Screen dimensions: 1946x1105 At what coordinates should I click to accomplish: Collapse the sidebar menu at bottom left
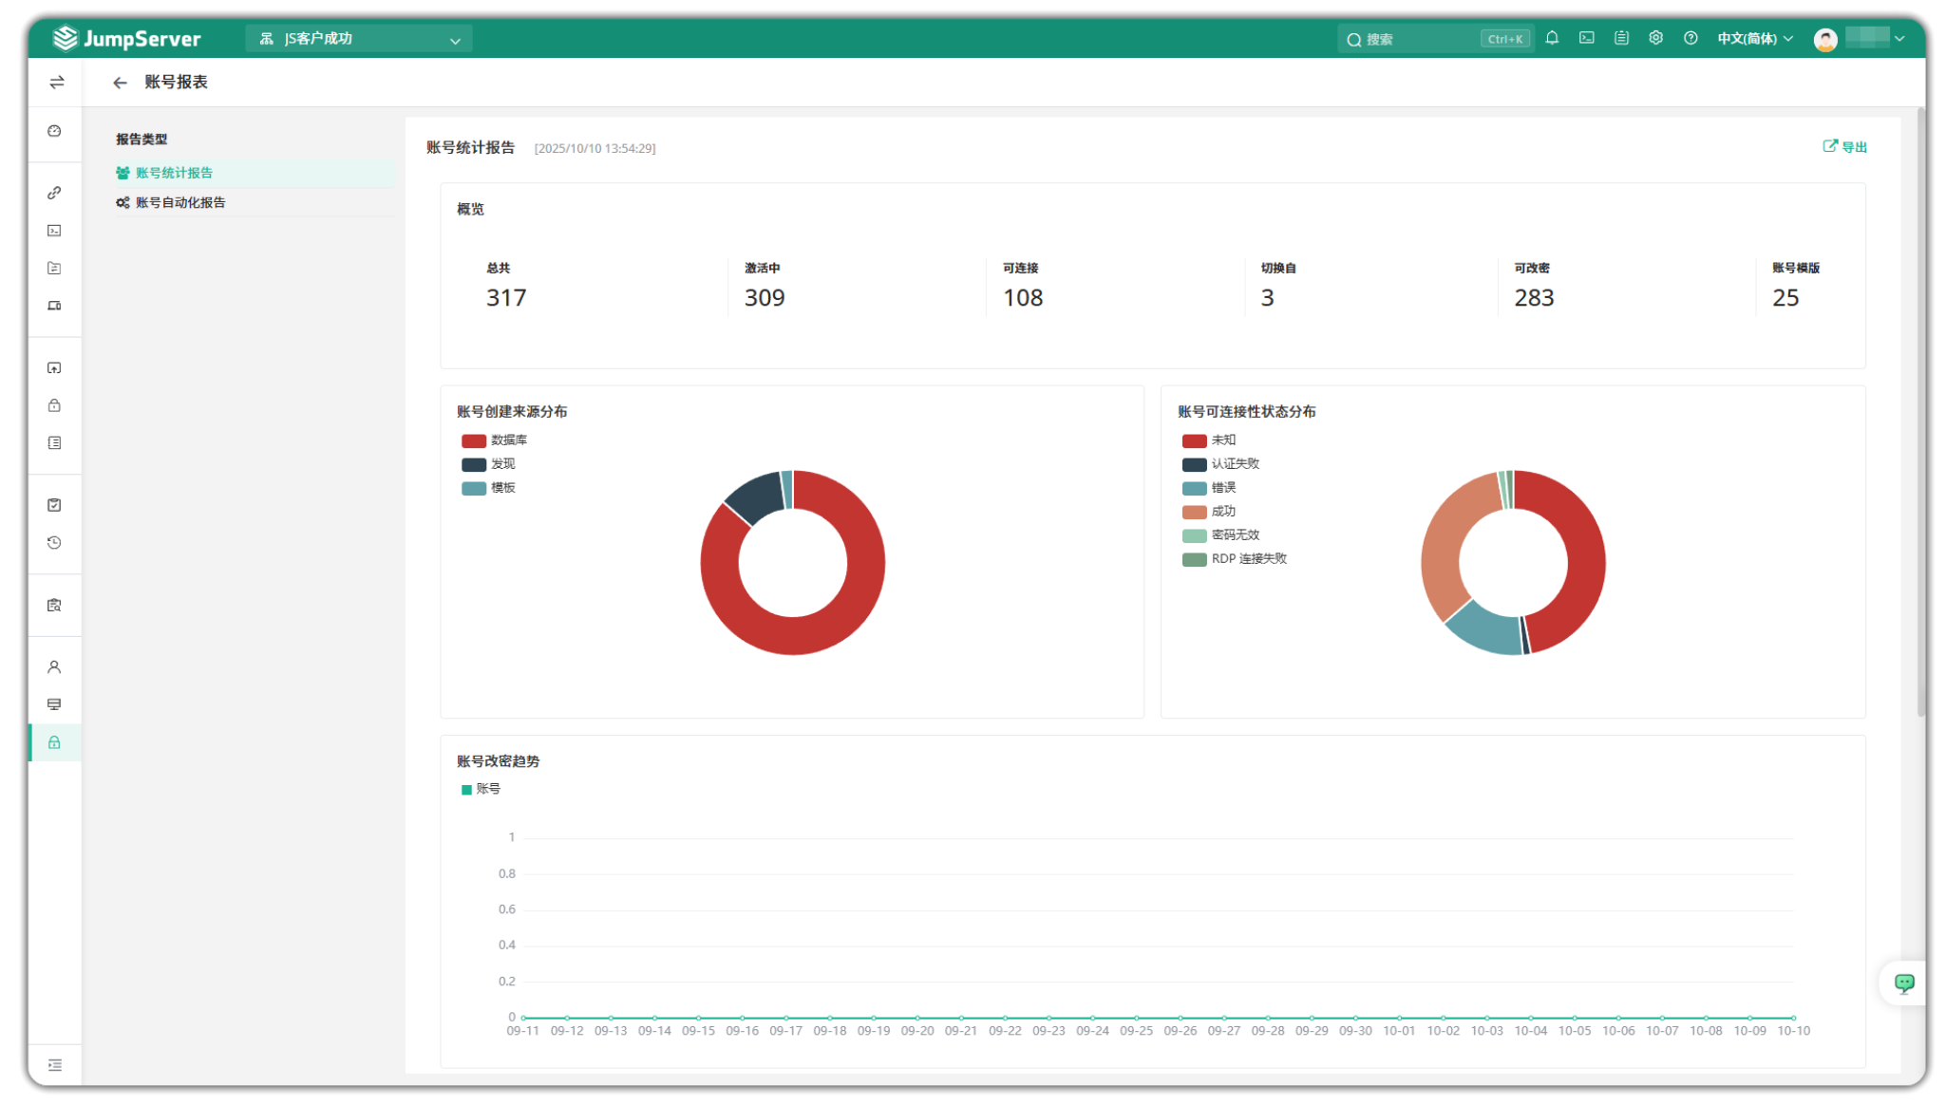coord(55,1065)
